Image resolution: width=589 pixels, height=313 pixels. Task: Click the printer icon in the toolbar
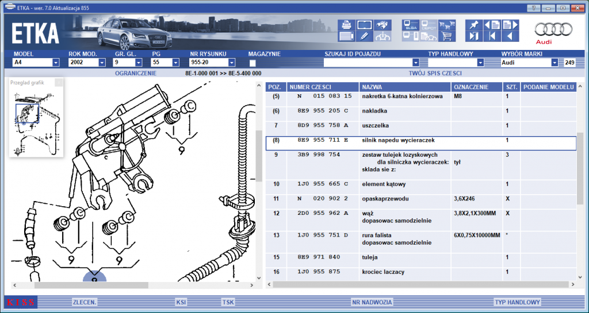[346, 25]
